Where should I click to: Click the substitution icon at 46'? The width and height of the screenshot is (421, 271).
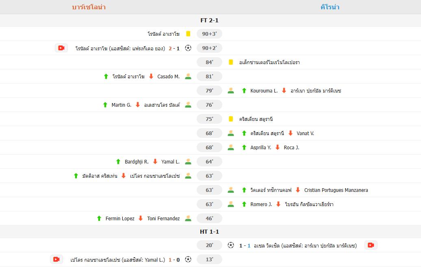click(188, 218)
